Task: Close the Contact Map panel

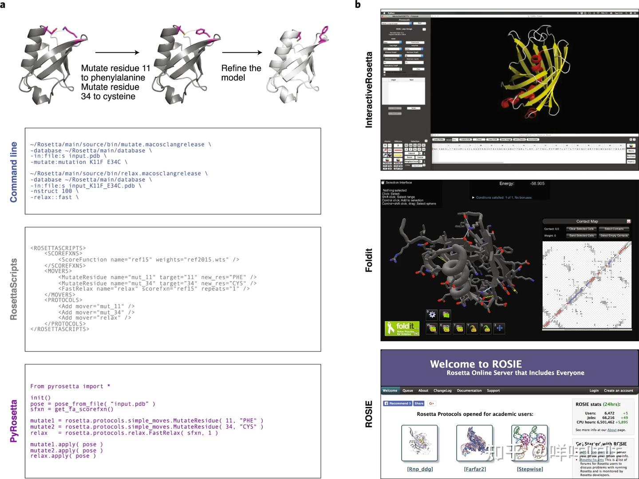Action: tap(628, 221)
